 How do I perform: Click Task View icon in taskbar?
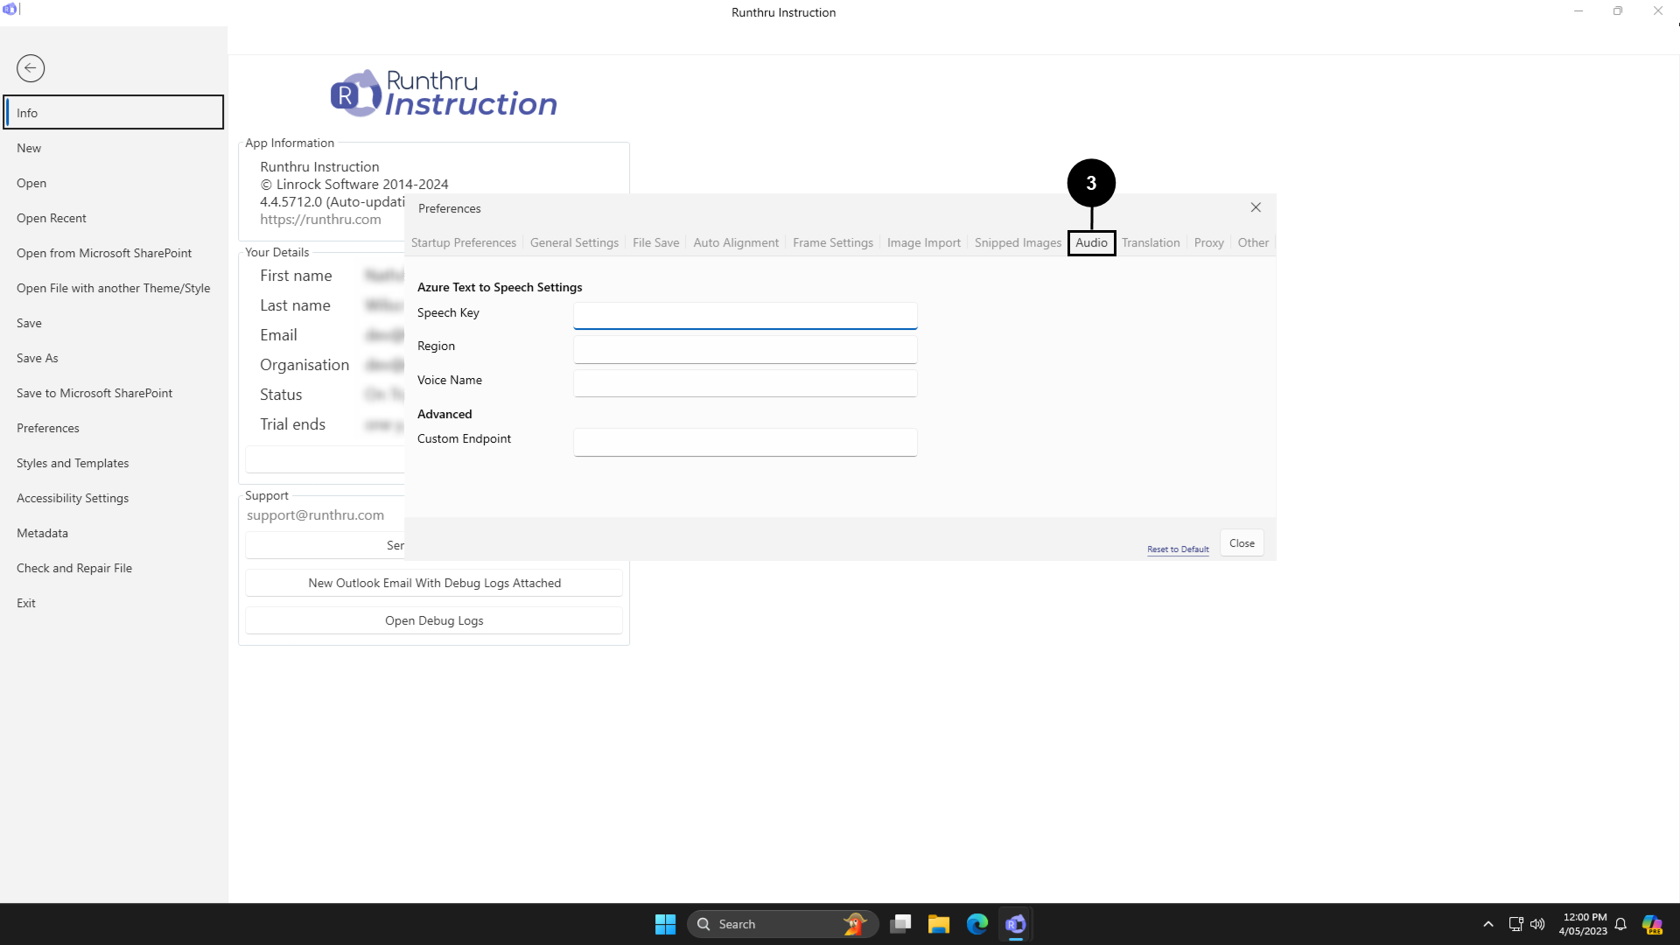pyautogui.click(x=900, y=924)
